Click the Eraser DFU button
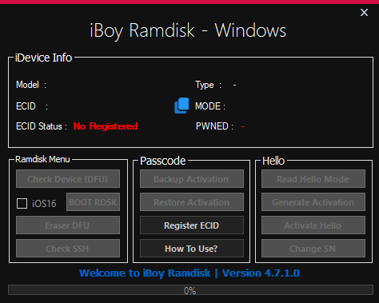 pos(68,225)
